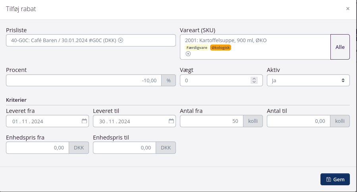Edit the Antal til value
This screenshot has width=357, height=192.
pyautogui.click(x=298, y=121)
